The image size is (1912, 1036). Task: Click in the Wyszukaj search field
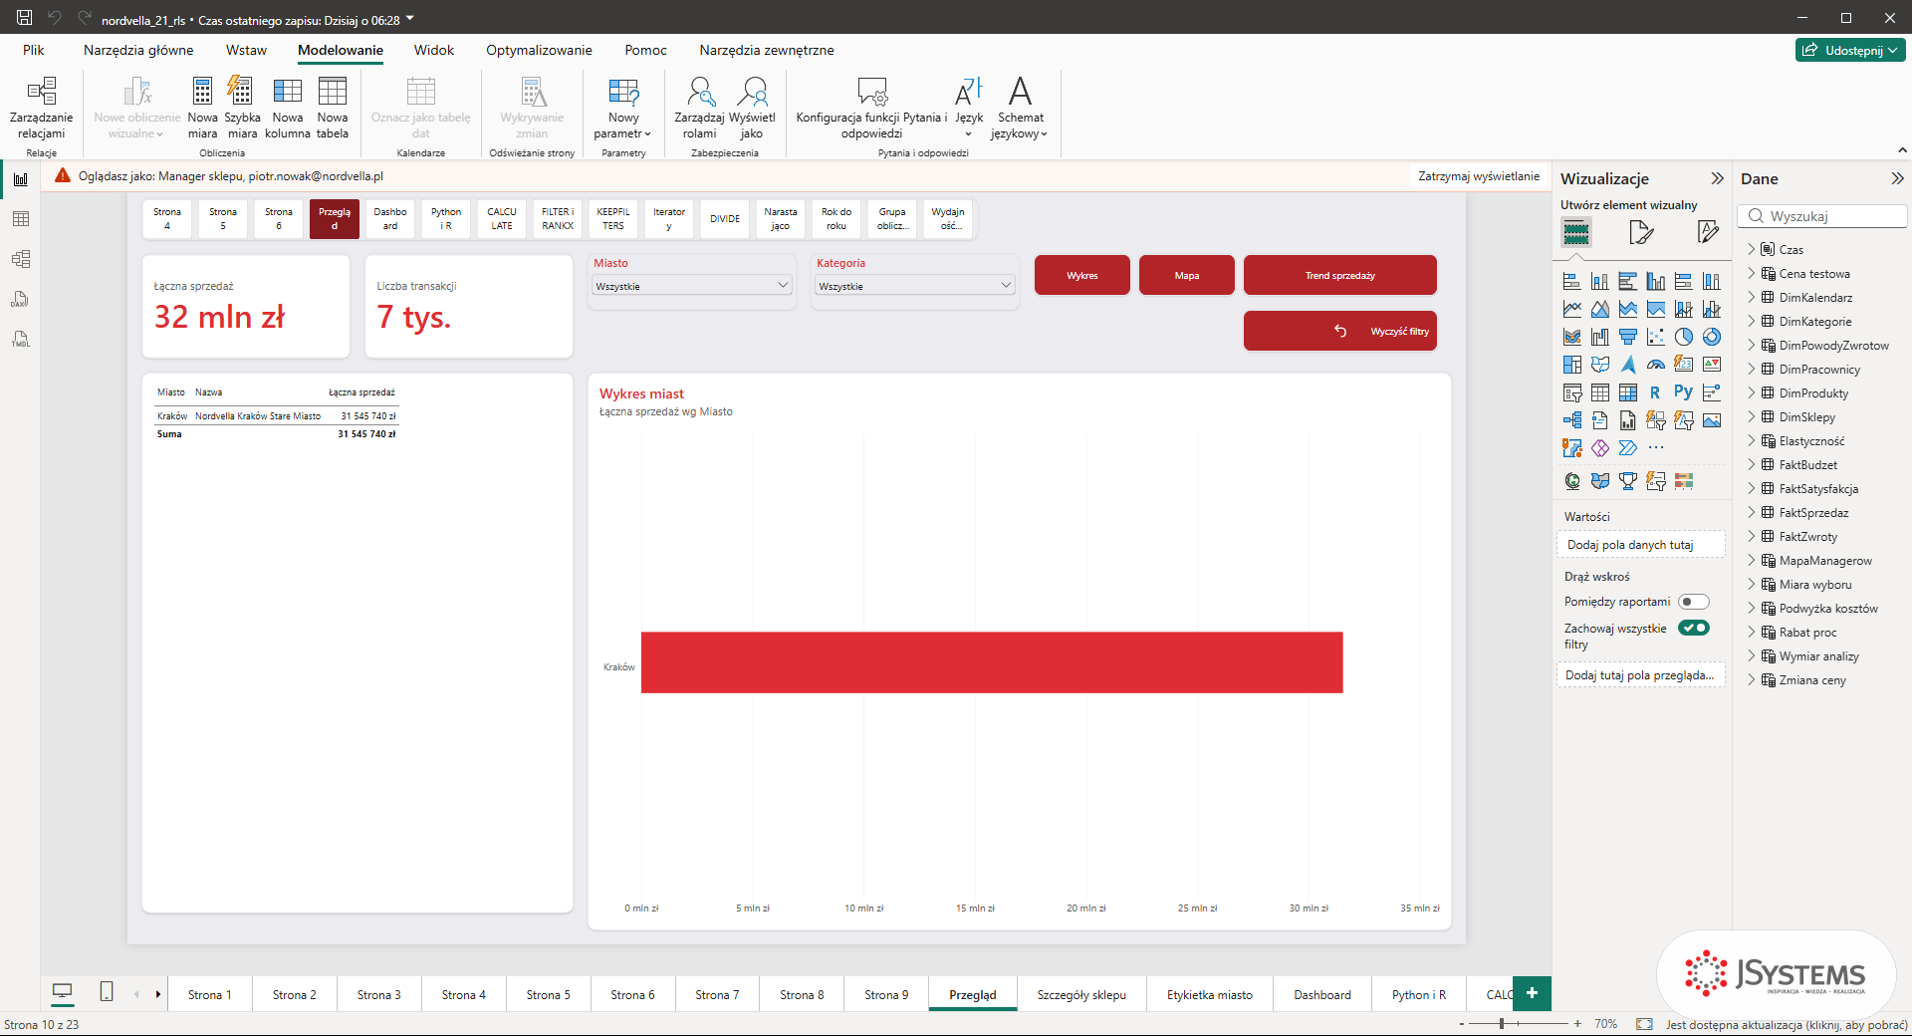pyautogui.click(x=1822, y=216)
